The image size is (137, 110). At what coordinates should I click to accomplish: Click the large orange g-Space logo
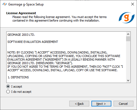(127, 18)
